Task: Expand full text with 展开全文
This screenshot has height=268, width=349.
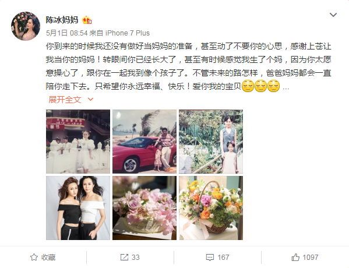Action: [65, 100]
